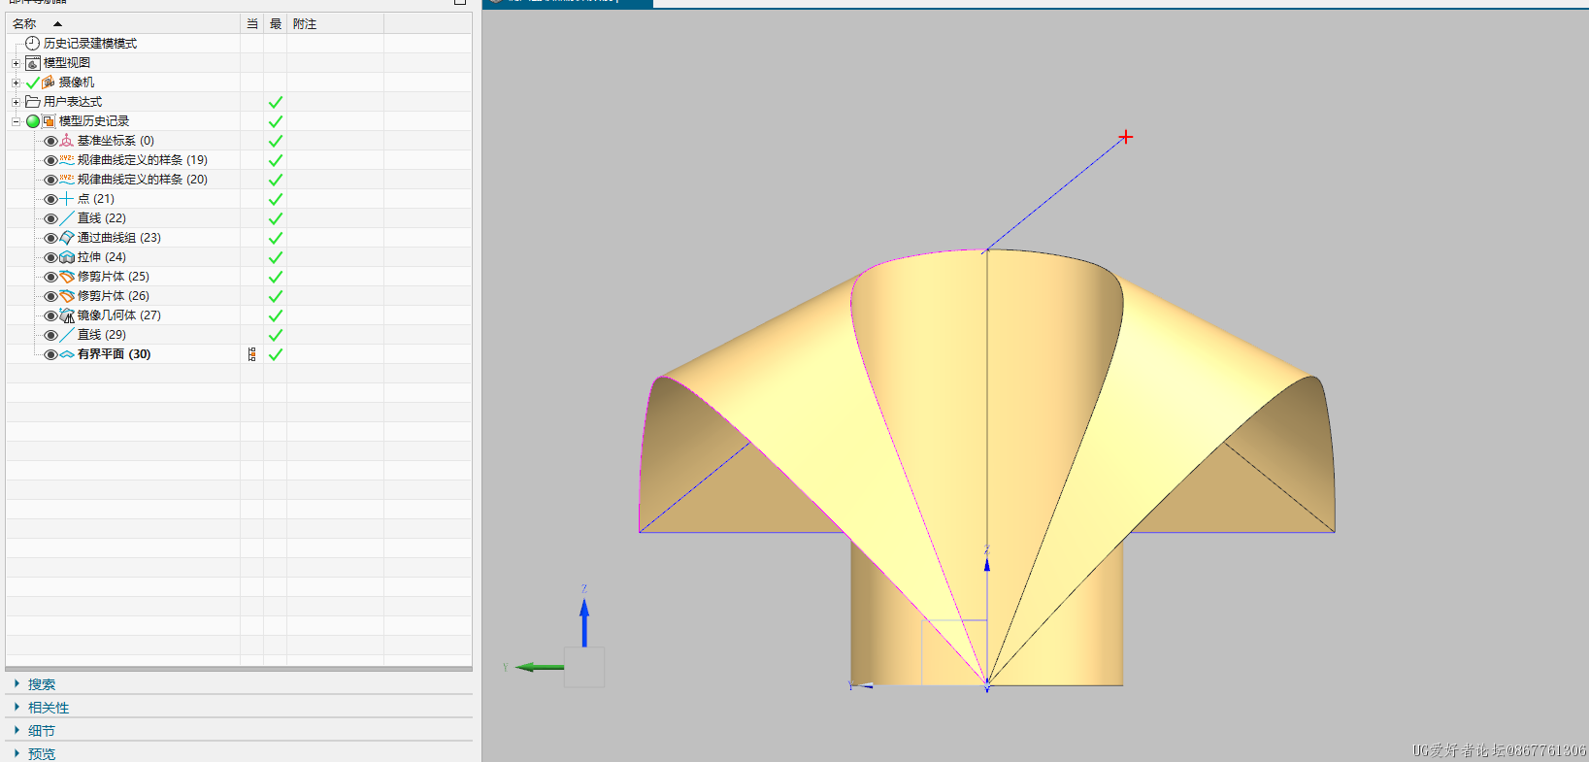Toggle the eye icon for 有界平面 (30)
The image size is (1589, 762).
click(50, 354)
